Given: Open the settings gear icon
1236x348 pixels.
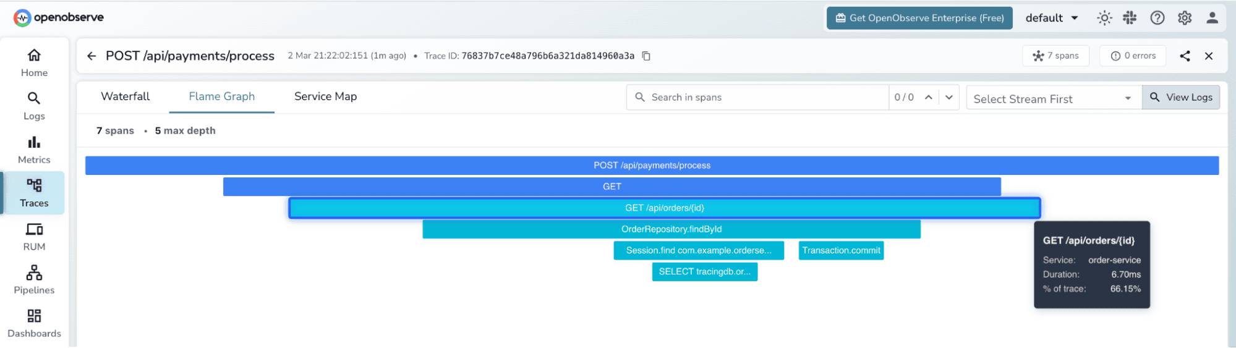Looking at the screenshot, I should pyautogui.click(x=1184, y=18).
